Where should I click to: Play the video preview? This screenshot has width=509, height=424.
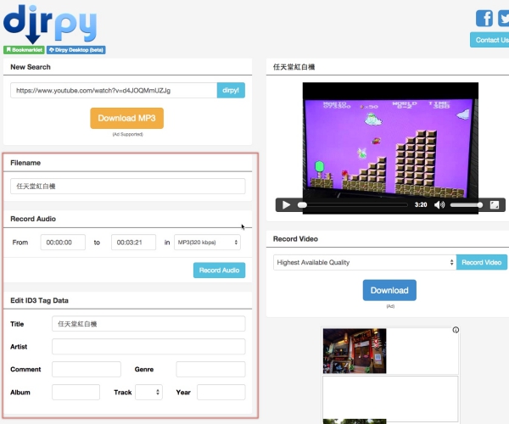(x=286, y=205)
